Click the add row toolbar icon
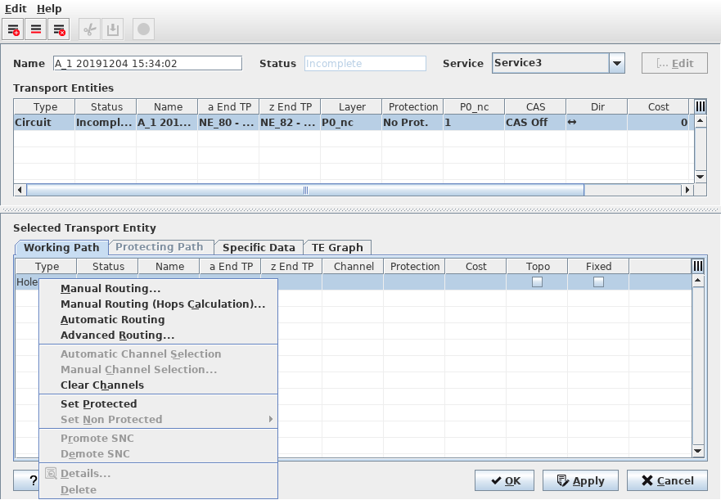This screenshot has width=721, height=500. click(14, 29)
